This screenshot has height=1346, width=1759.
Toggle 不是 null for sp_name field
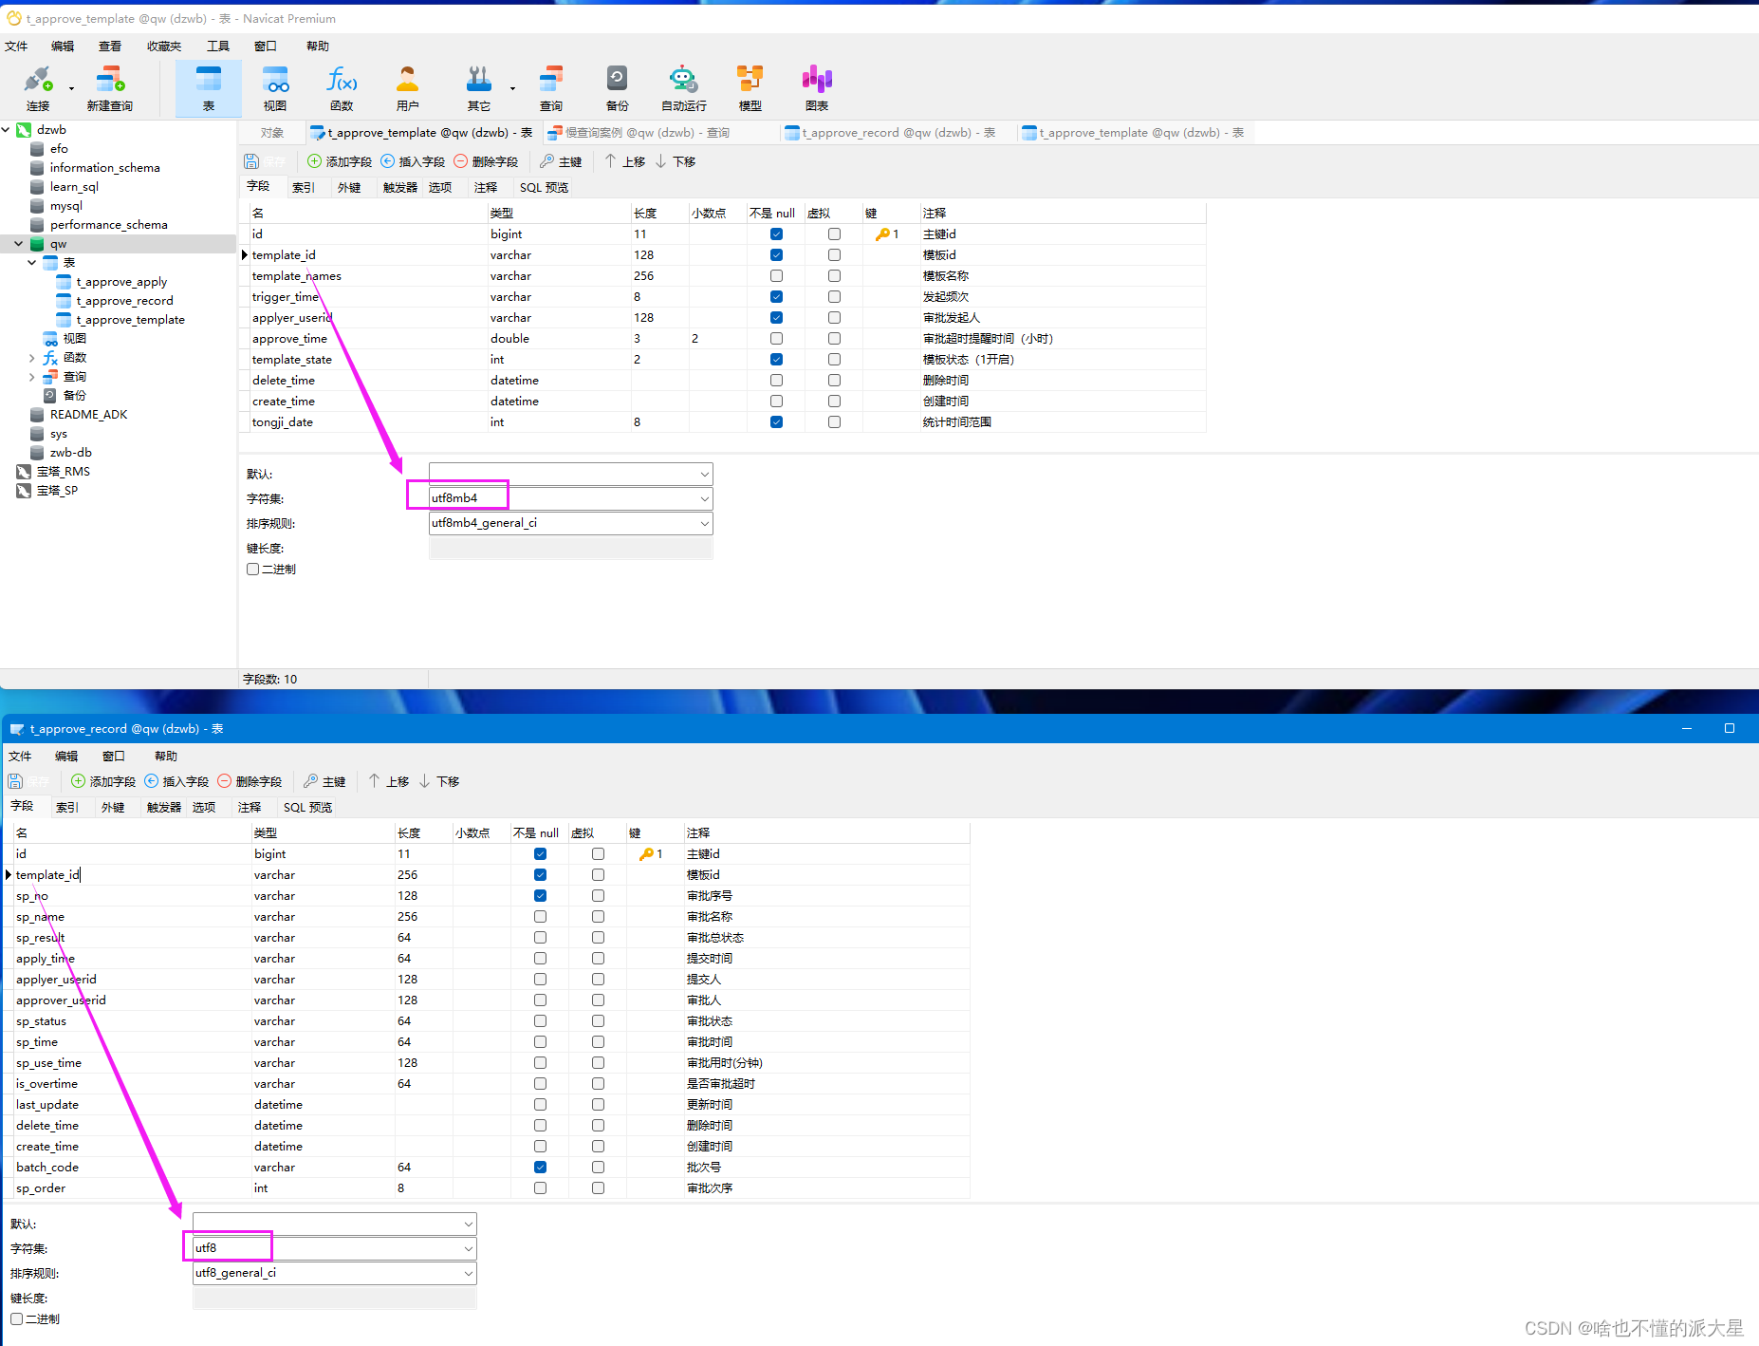pos(540,917)
